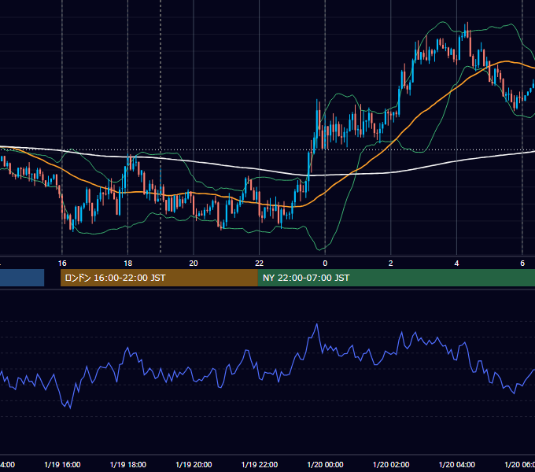Click the 20 hour label on price chart axis
Image resolution: width=535 pixels, height=472 pixels.
point(194,264)
